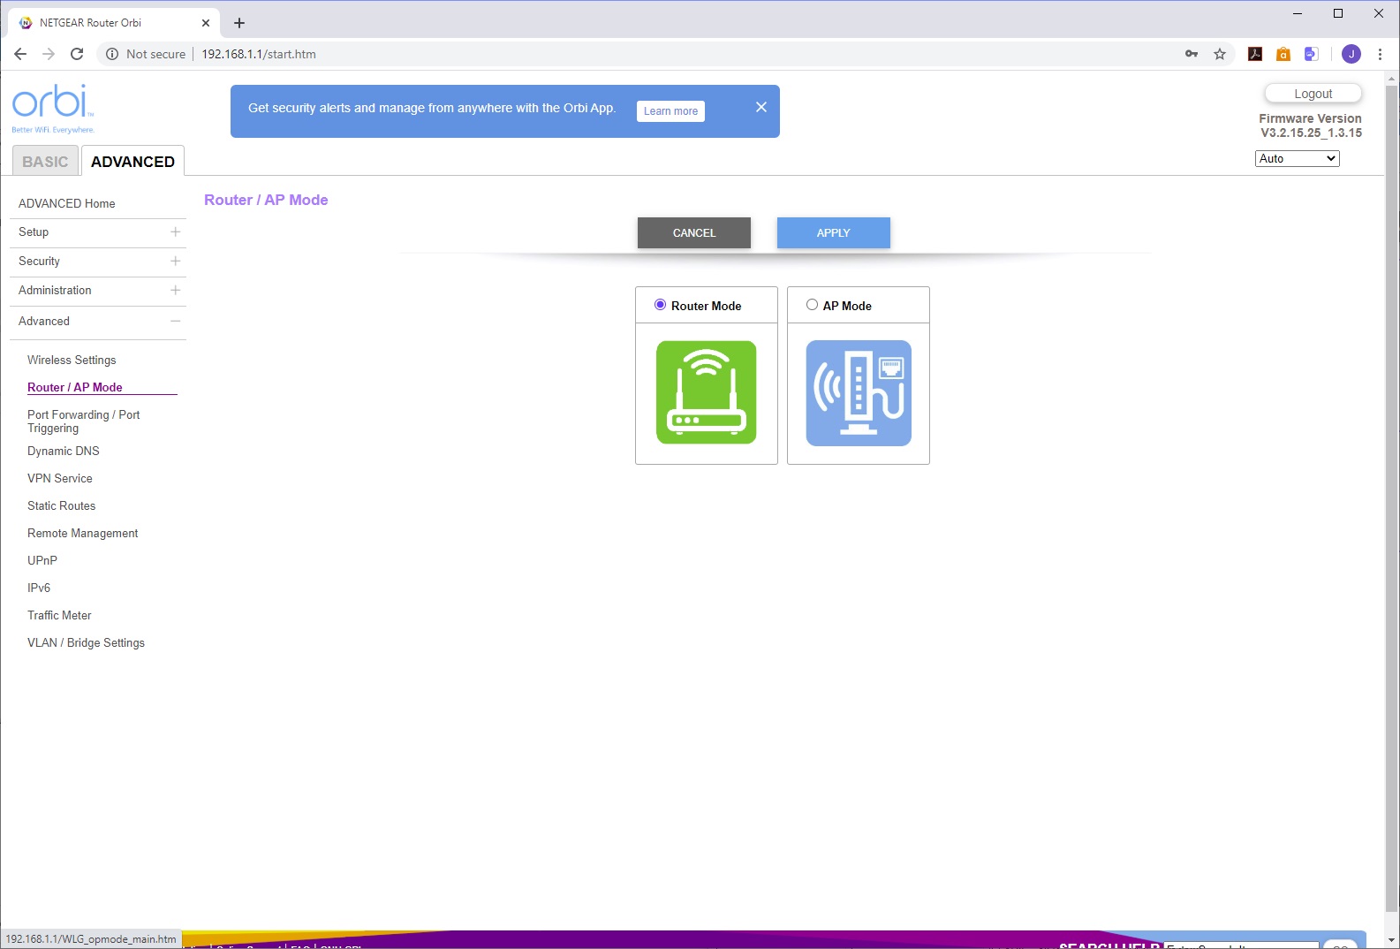Close the NETGEAR Router Orbi tab

206,23
